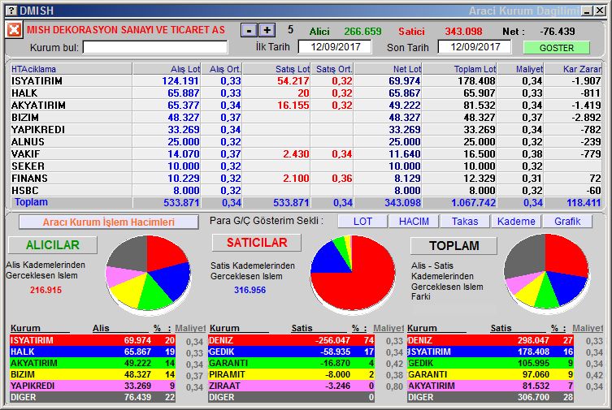
Task: Click blue GEDIK row in sellers list
Action: click(x=292, y=352)
